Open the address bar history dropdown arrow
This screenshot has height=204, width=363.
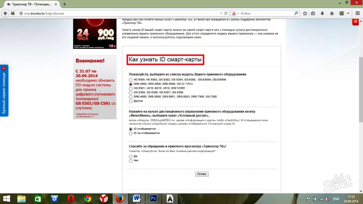pyautogui.click(x=221, y=13)
